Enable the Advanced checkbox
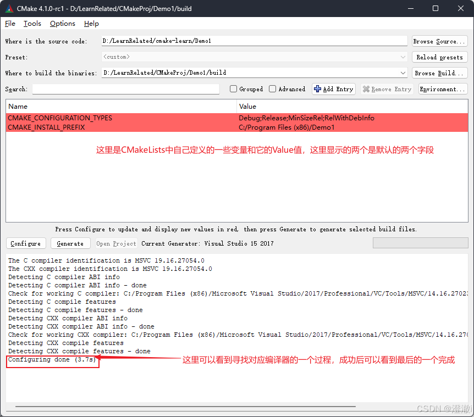 tap(272, 89)
